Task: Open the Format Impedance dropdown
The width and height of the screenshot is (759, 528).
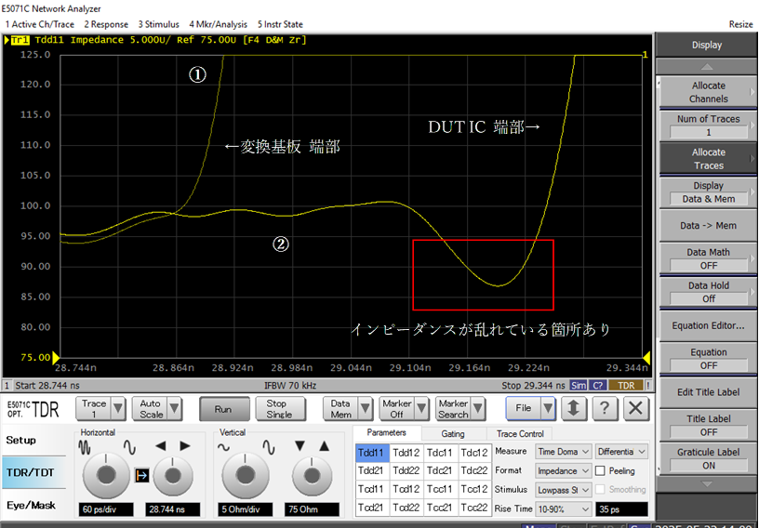Action: point(563,471)
